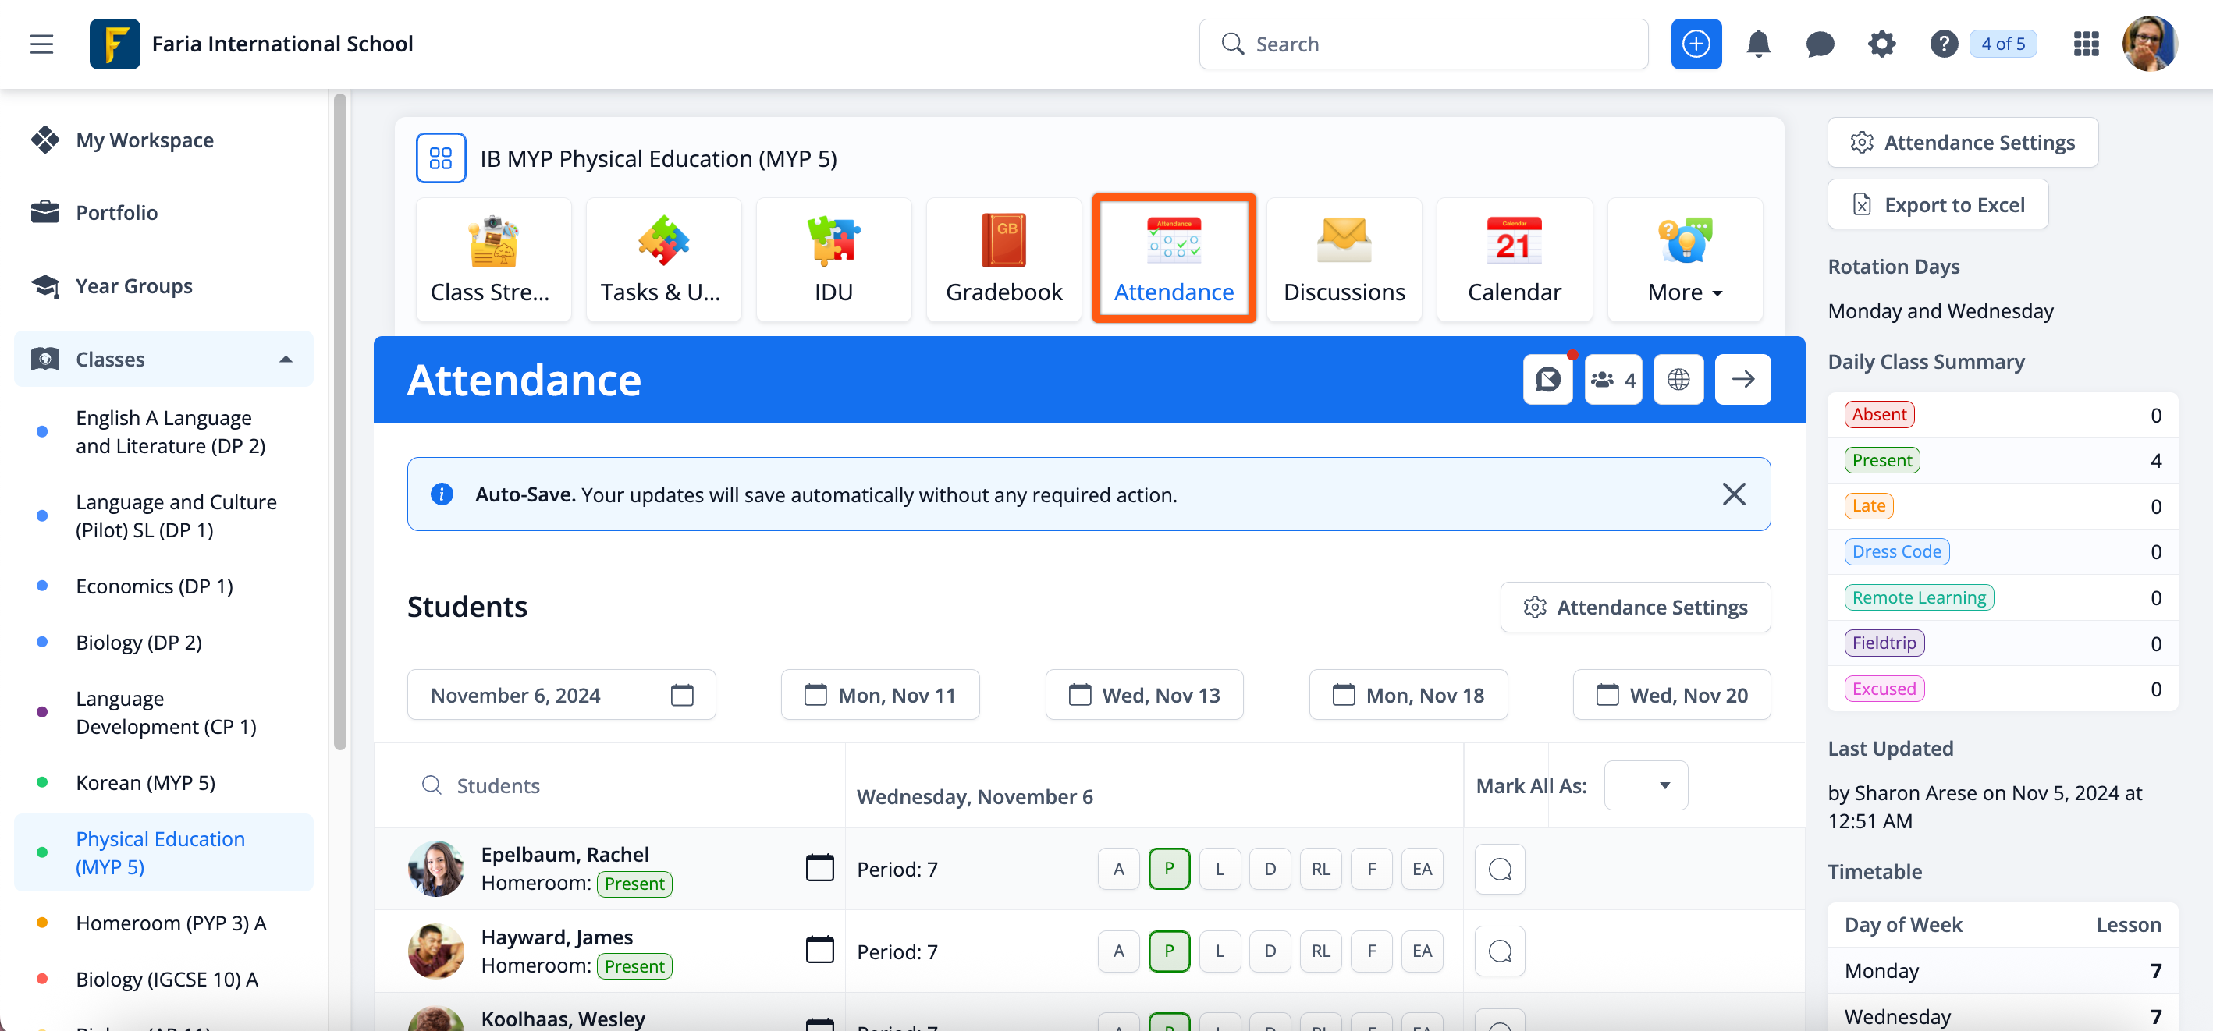Click the Export to Excel button
The height and width of the screenshot is (1031, 2213).
[1937, 205]
